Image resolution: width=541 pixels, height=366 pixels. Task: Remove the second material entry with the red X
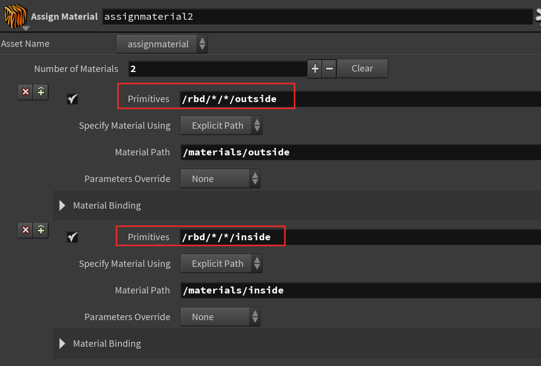[26, 230]
